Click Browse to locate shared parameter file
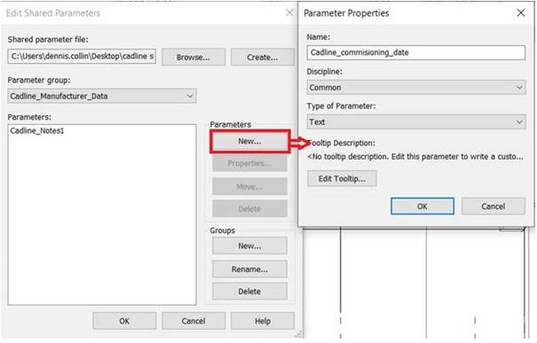 [x=193, y=57]
